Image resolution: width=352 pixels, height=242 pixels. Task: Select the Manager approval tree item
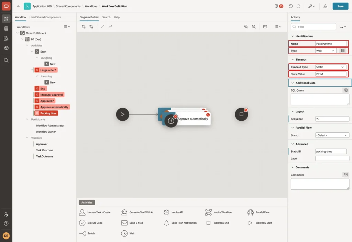[49, 95]
